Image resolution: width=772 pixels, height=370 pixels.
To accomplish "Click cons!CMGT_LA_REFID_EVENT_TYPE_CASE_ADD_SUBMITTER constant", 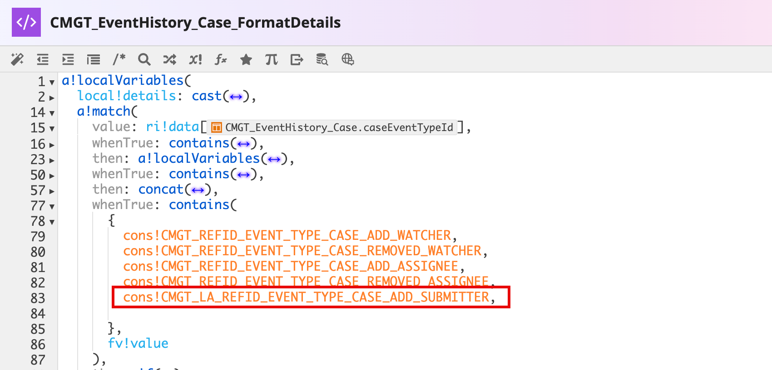I will point(306,297).
